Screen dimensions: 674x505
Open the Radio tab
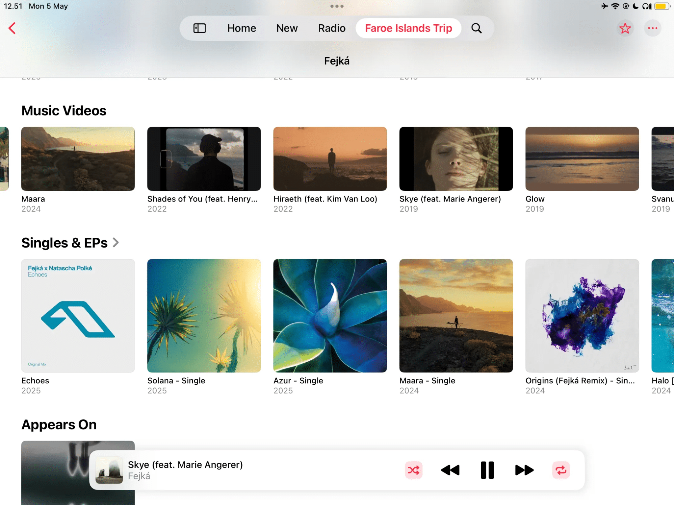(x=331, y=28)
